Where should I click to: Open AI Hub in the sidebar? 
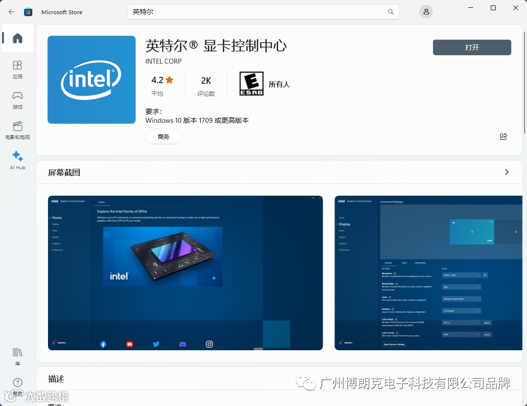coord(18,160)
